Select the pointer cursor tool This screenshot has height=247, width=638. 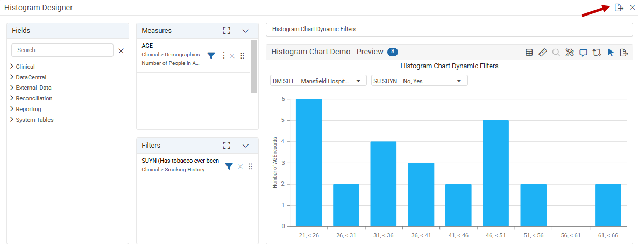[611, 53]
